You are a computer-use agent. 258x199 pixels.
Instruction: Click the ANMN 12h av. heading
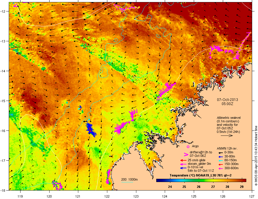tap(227, 148)
